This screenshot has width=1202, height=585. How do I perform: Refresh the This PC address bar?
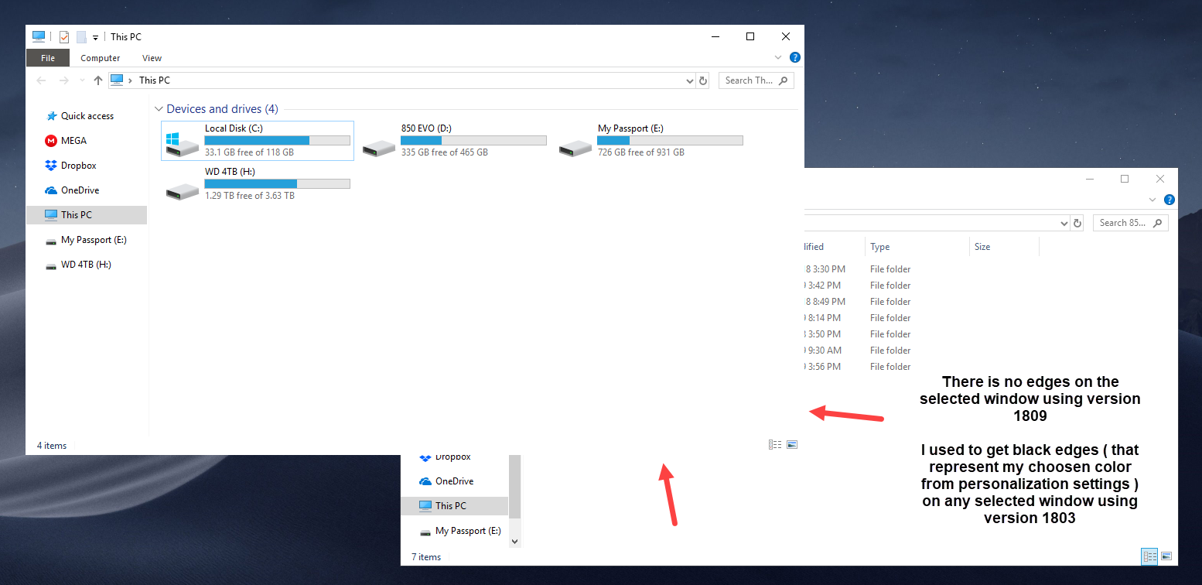702,80
